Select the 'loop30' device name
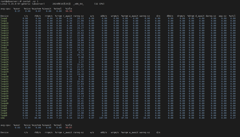 coord(4,77)
